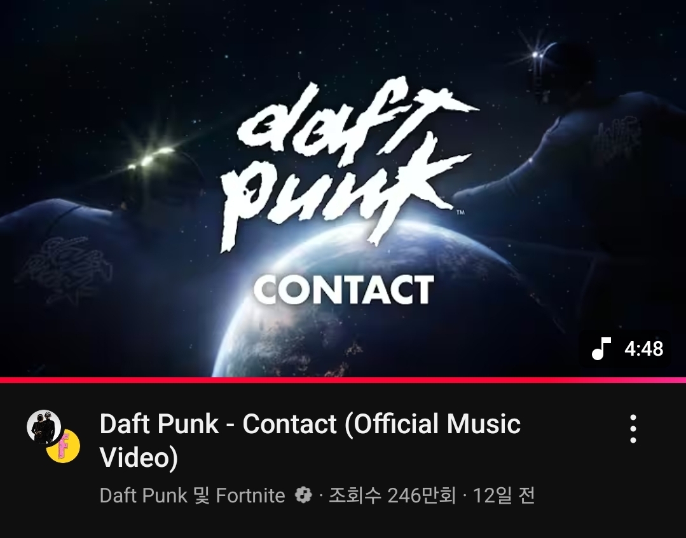Click the verified artist badge after Fortnite
This screenshot has width=686, height=538.
303,495
